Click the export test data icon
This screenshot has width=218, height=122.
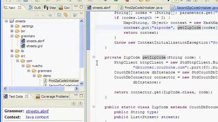80,104
